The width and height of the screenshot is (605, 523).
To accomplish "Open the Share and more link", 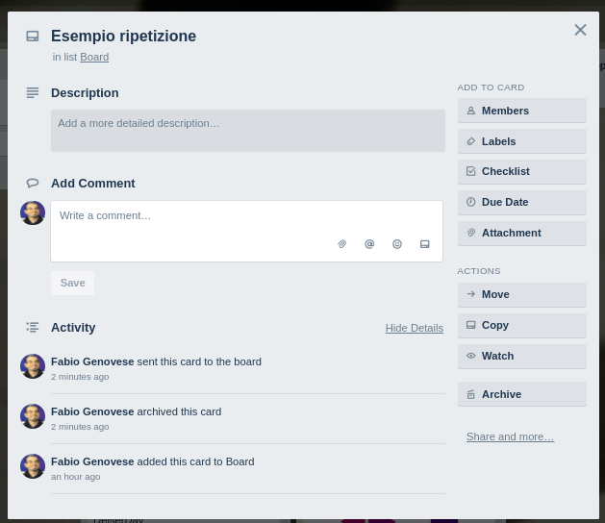I will (x=510, y=436).
